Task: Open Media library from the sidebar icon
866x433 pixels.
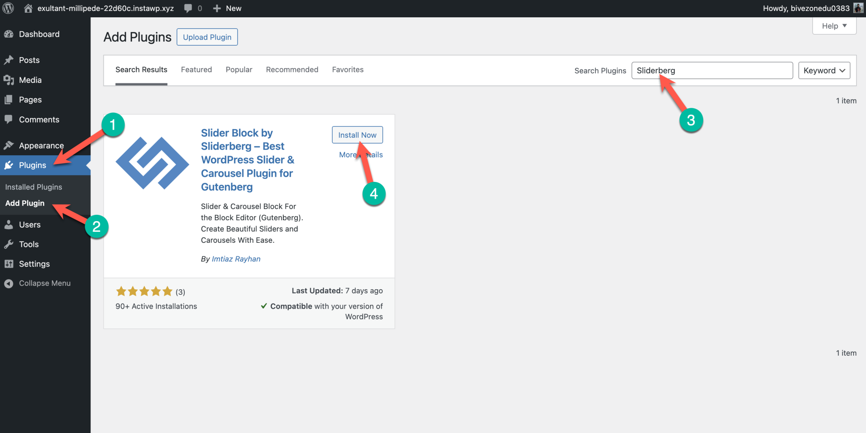Action: [9, 80]
